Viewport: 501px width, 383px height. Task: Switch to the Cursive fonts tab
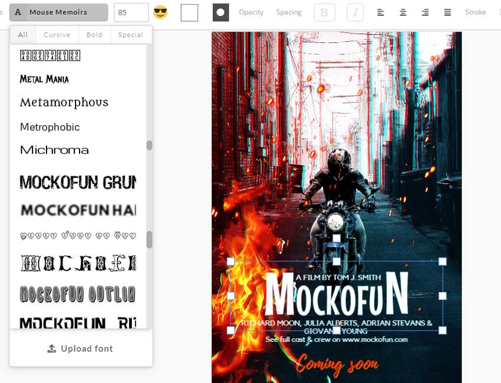pyautogui.click(x=57, y=35)
